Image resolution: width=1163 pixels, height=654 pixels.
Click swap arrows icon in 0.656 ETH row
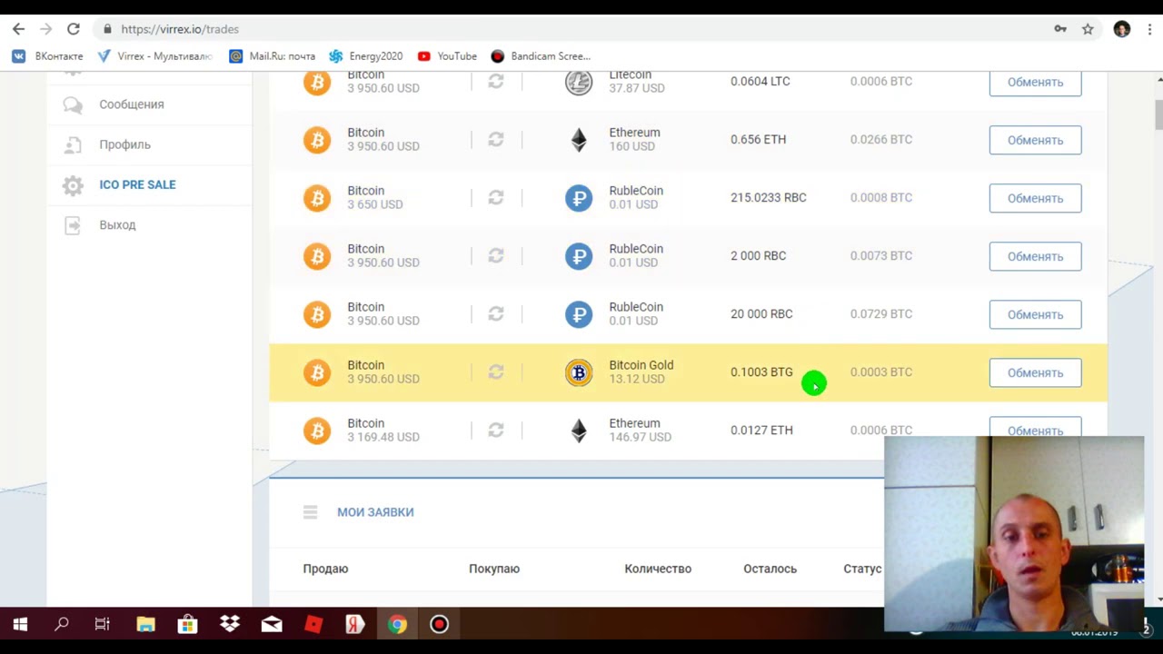pyautogui.click(x=495, y=140)
